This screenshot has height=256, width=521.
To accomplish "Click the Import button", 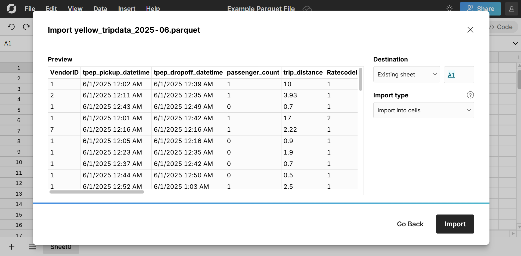I will tap(455, 224).
